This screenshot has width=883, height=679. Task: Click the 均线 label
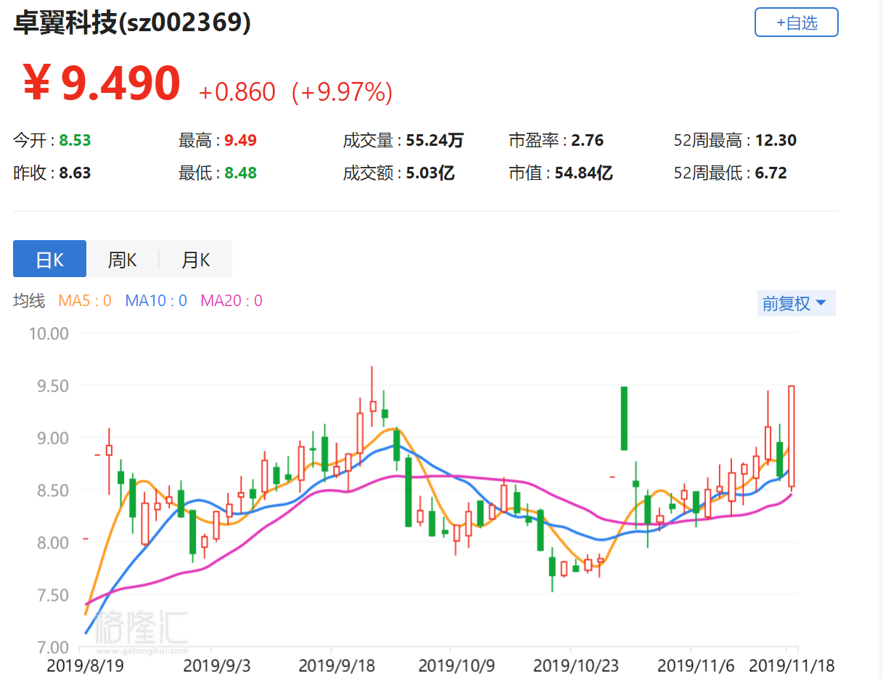pos(29,301)
